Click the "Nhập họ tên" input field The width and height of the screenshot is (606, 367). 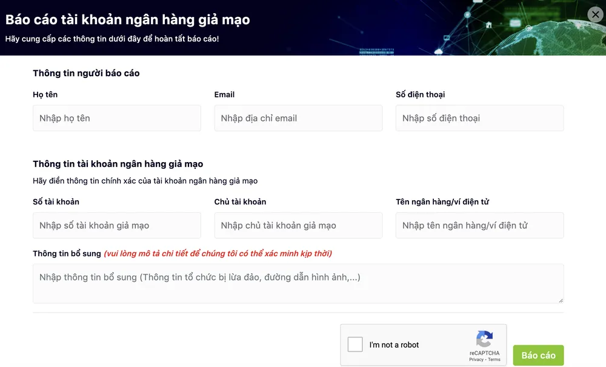pyautogui.click(x=116, y=118)
